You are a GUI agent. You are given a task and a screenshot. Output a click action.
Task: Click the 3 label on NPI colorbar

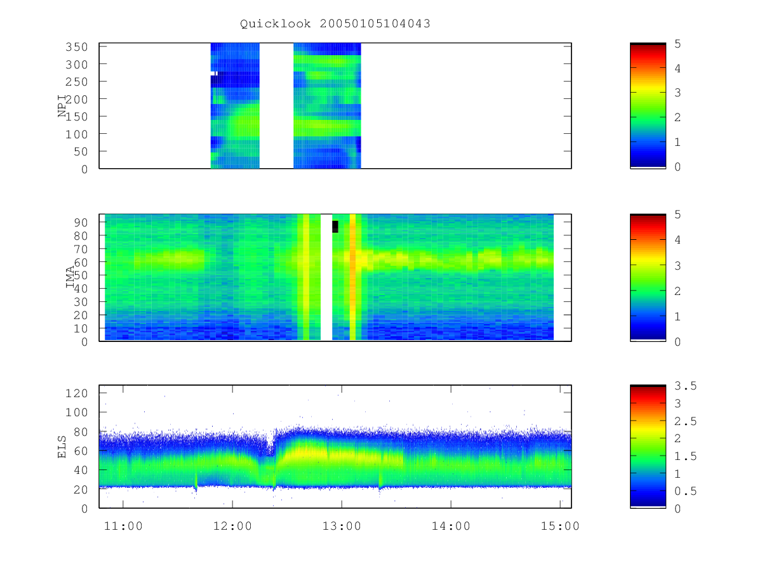tap(676, 93)
